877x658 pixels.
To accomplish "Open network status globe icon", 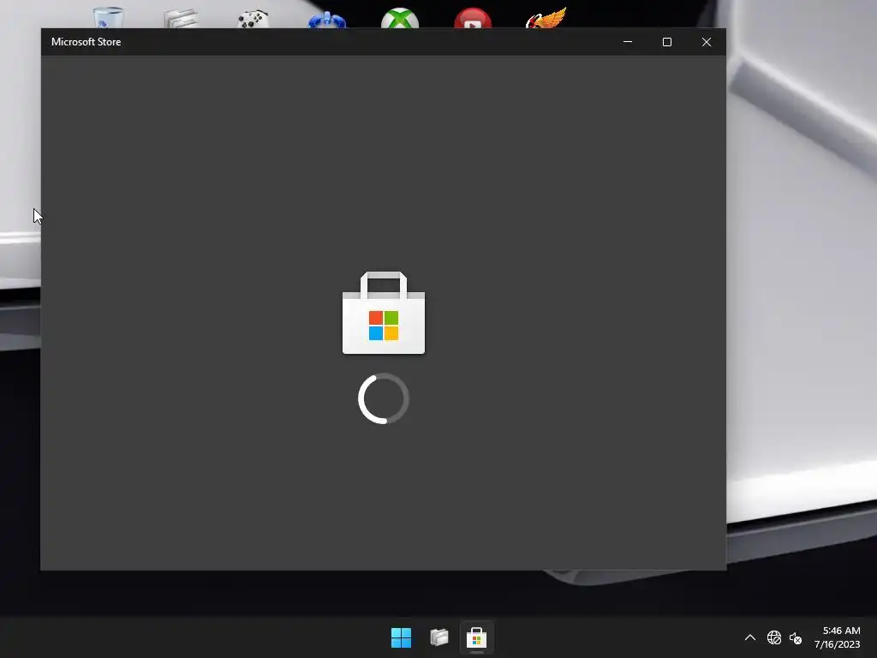I will click(x=774, y=637).
